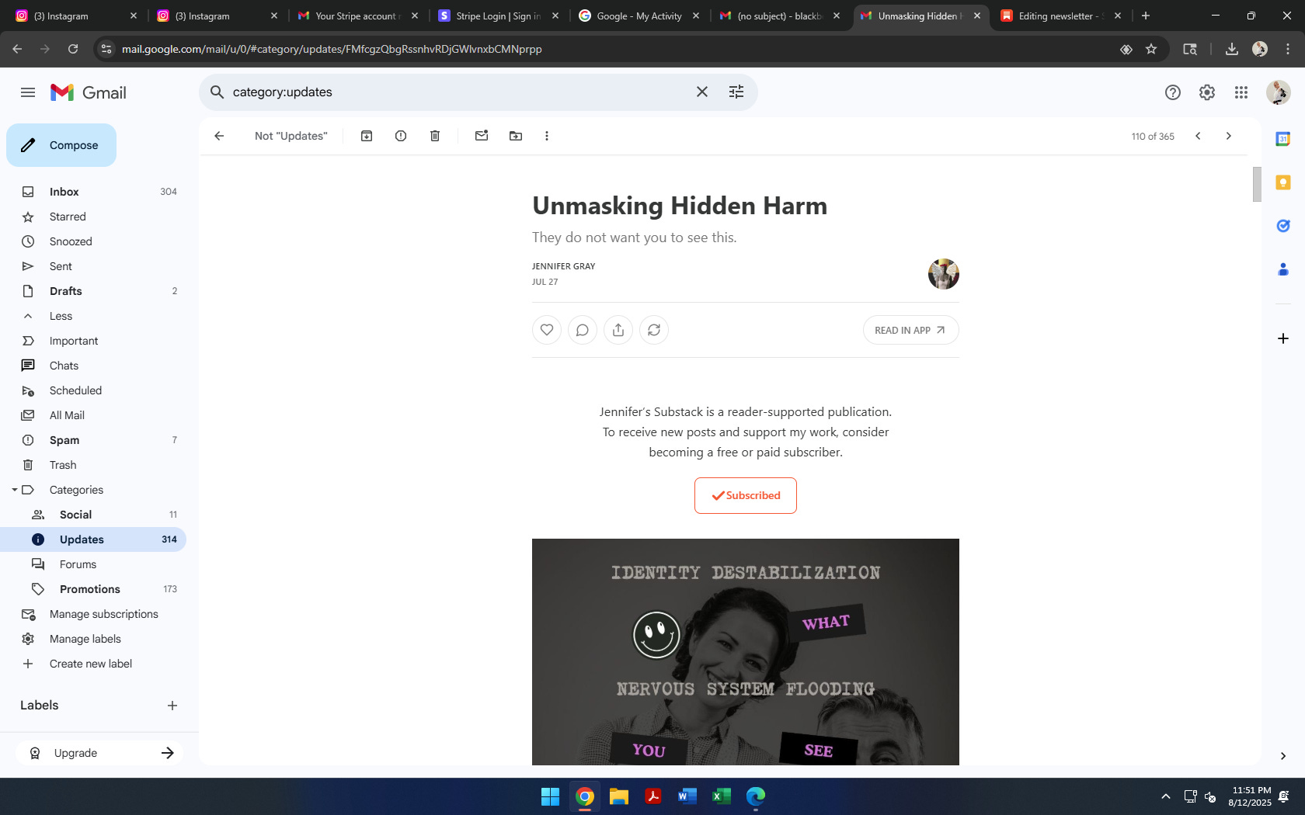
Task: Click the Not "Updates" button
Action: [x=291, y=136]
